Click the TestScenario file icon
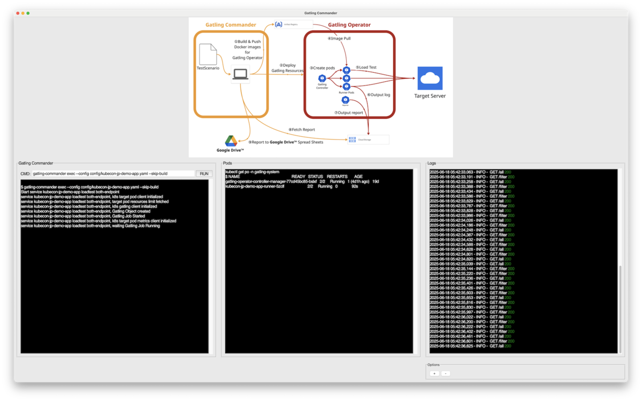This screenshot has height=401, width=642. [x=208, y=55]
